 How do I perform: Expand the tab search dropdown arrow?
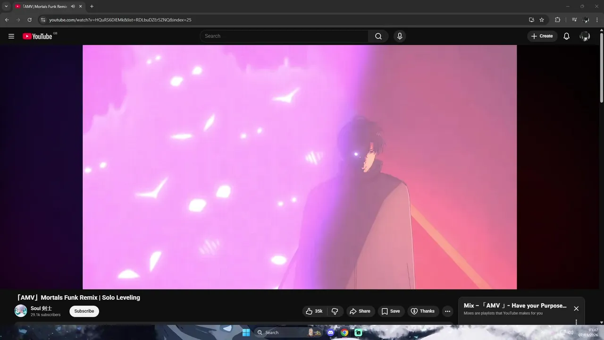(6, 7)
